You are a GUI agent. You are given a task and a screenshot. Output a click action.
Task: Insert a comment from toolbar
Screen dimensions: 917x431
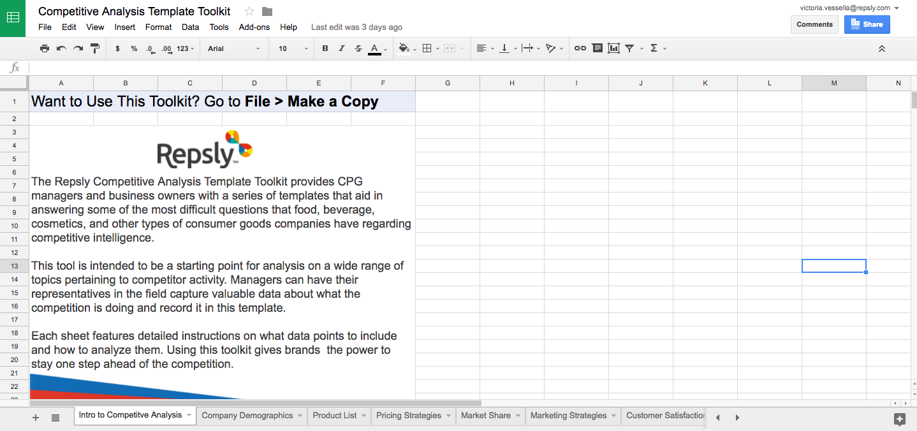coord(597,48)
